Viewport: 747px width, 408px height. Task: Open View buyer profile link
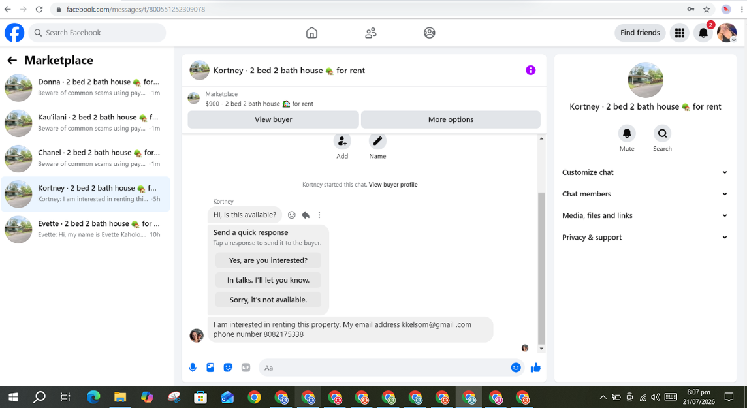pyautogui.click(x=393, y=185)
